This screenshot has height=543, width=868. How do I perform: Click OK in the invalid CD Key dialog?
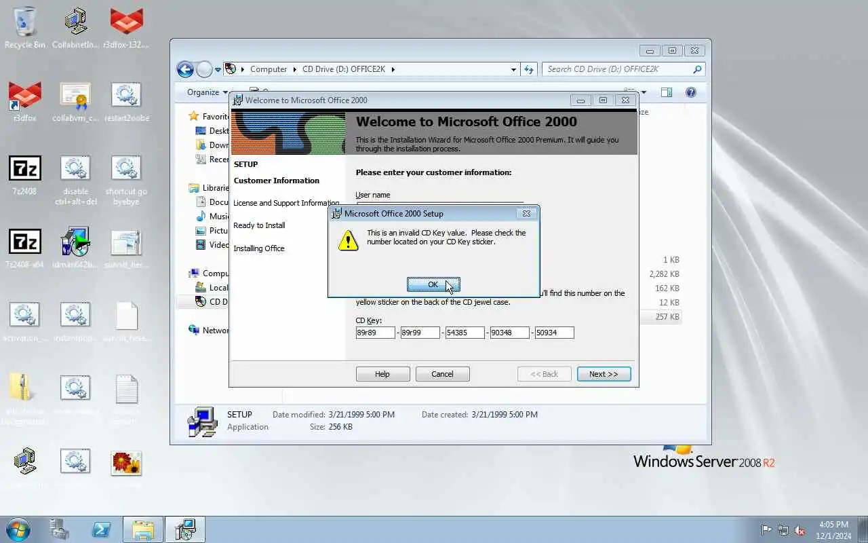coord(433,284)
